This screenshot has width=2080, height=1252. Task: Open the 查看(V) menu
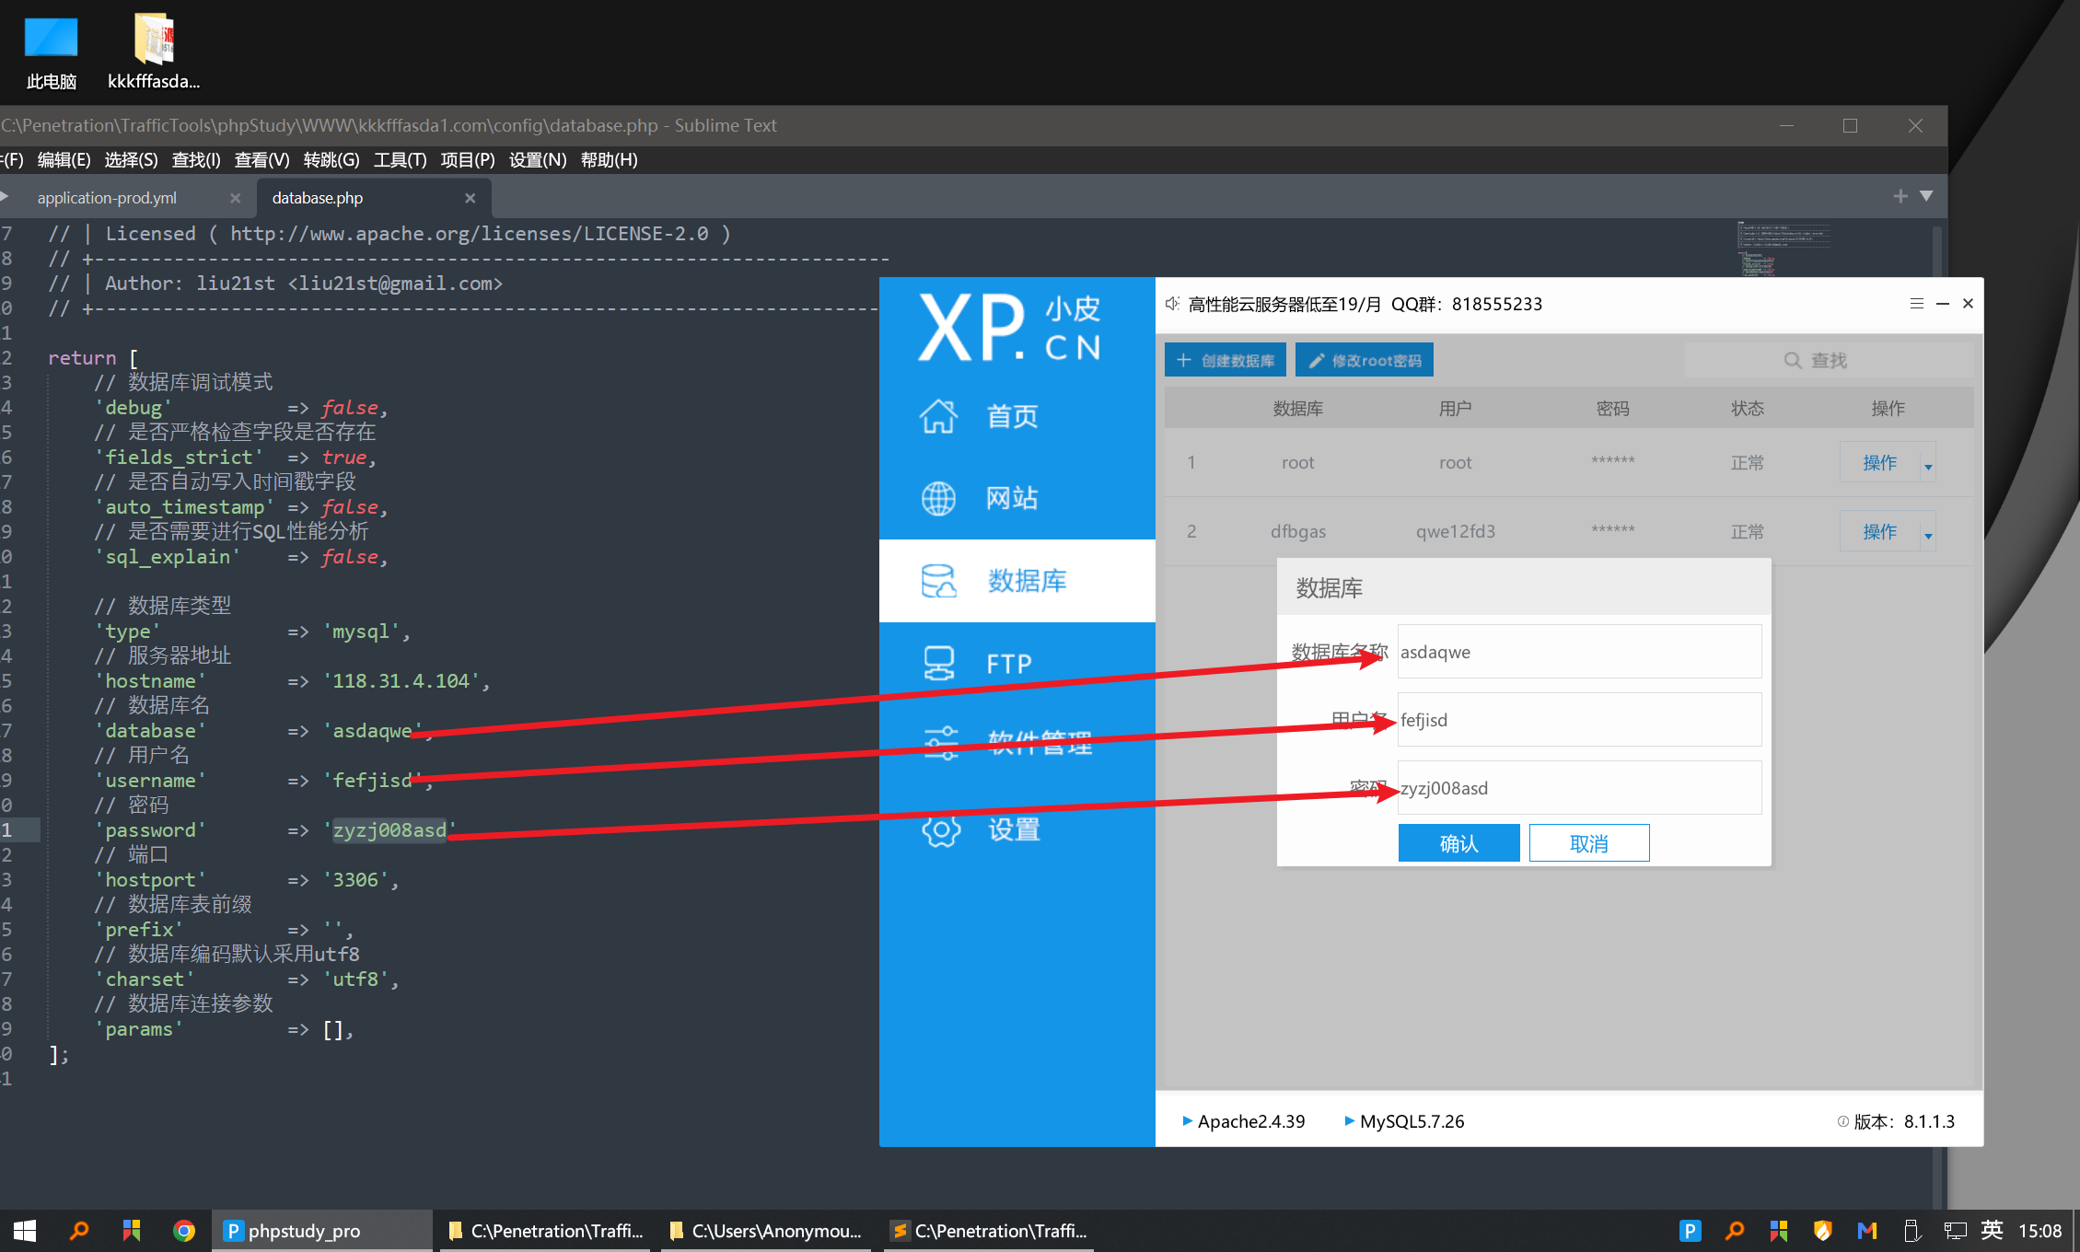pyautogui.click(x=261, y=160)
